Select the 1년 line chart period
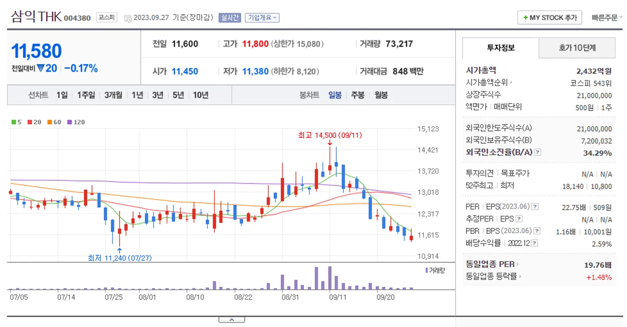This screenshot has height=327, width=627. [x=137, y=95]
